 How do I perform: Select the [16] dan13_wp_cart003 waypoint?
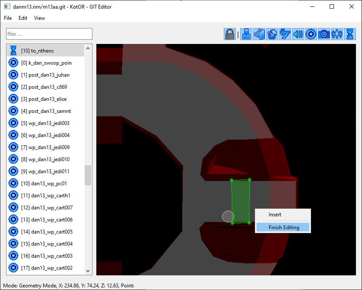[x=45, y=256]
